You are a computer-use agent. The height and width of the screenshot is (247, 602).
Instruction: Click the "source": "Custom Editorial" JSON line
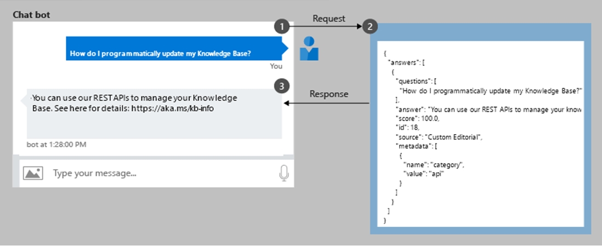(x=436, y=136)
